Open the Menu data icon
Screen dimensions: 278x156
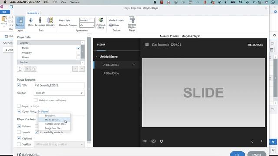[x=30, y=22]
